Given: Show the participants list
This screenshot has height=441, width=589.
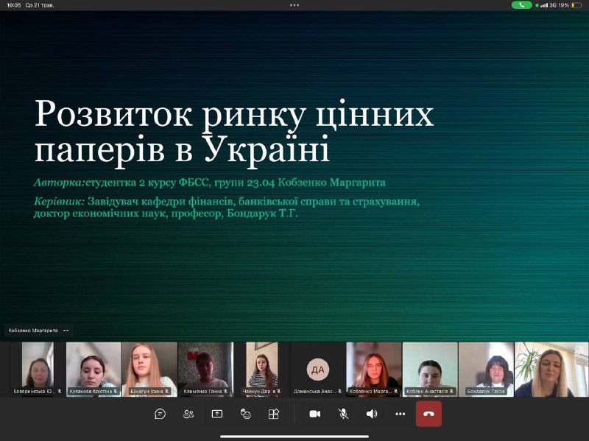Looking at the screenshot, I should click(x=188, y=414).
